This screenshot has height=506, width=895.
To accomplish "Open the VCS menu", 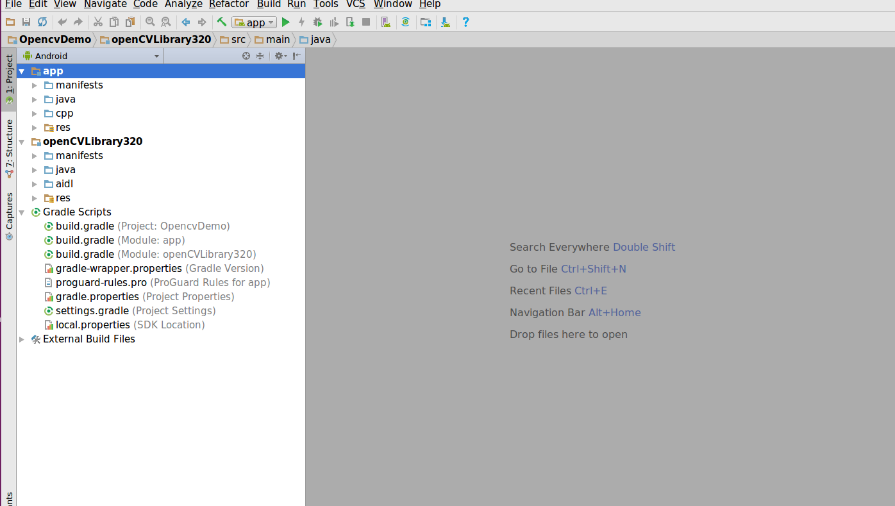I will click(356, 4).
